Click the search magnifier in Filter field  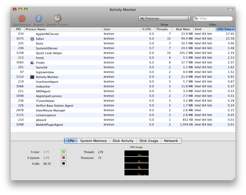pos(196,19)
